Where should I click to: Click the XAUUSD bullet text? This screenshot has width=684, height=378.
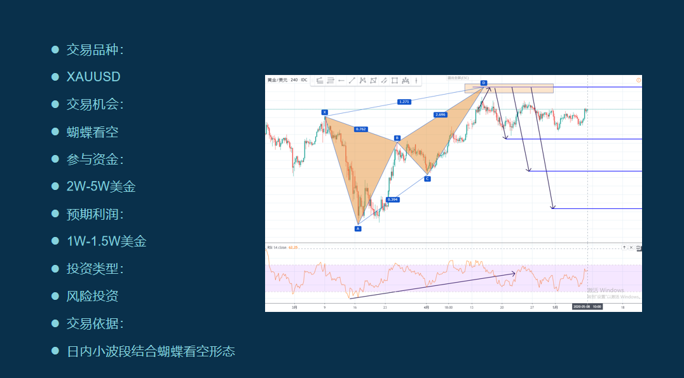(x=93, y=77)
